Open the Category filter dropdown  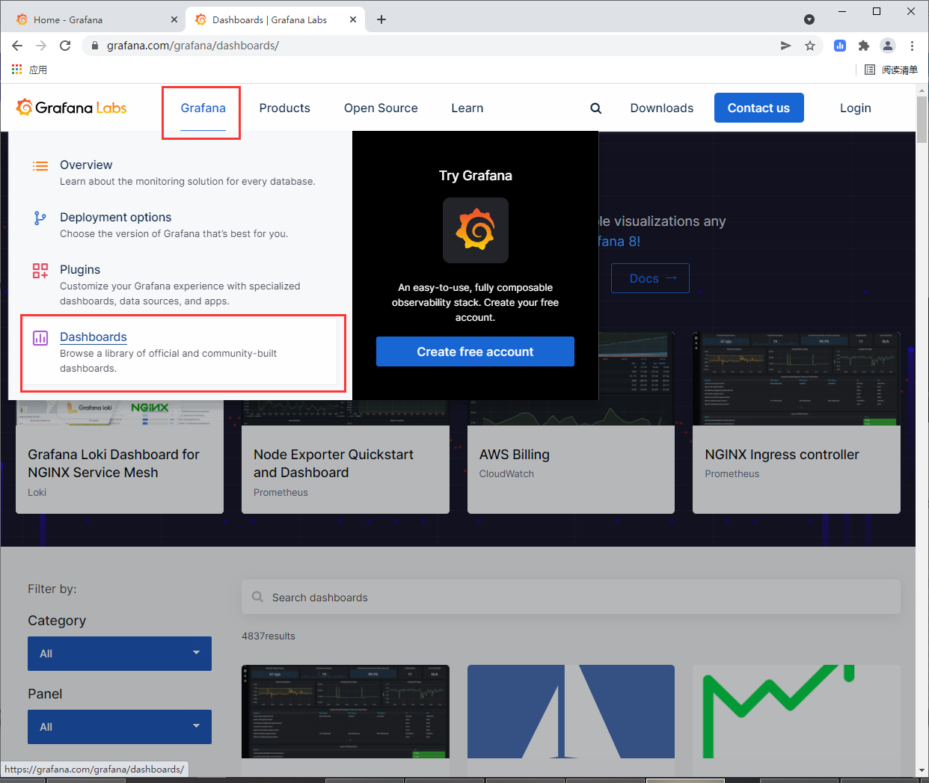(x=120, y=653)
